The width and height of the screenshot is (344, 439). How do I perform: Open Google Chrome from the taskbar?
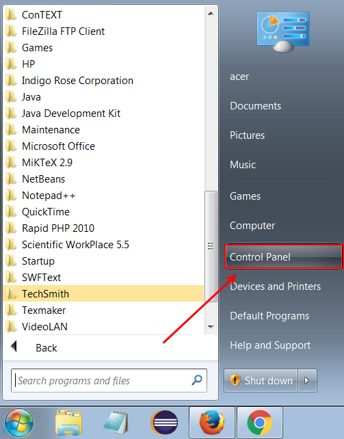(260, 423)
